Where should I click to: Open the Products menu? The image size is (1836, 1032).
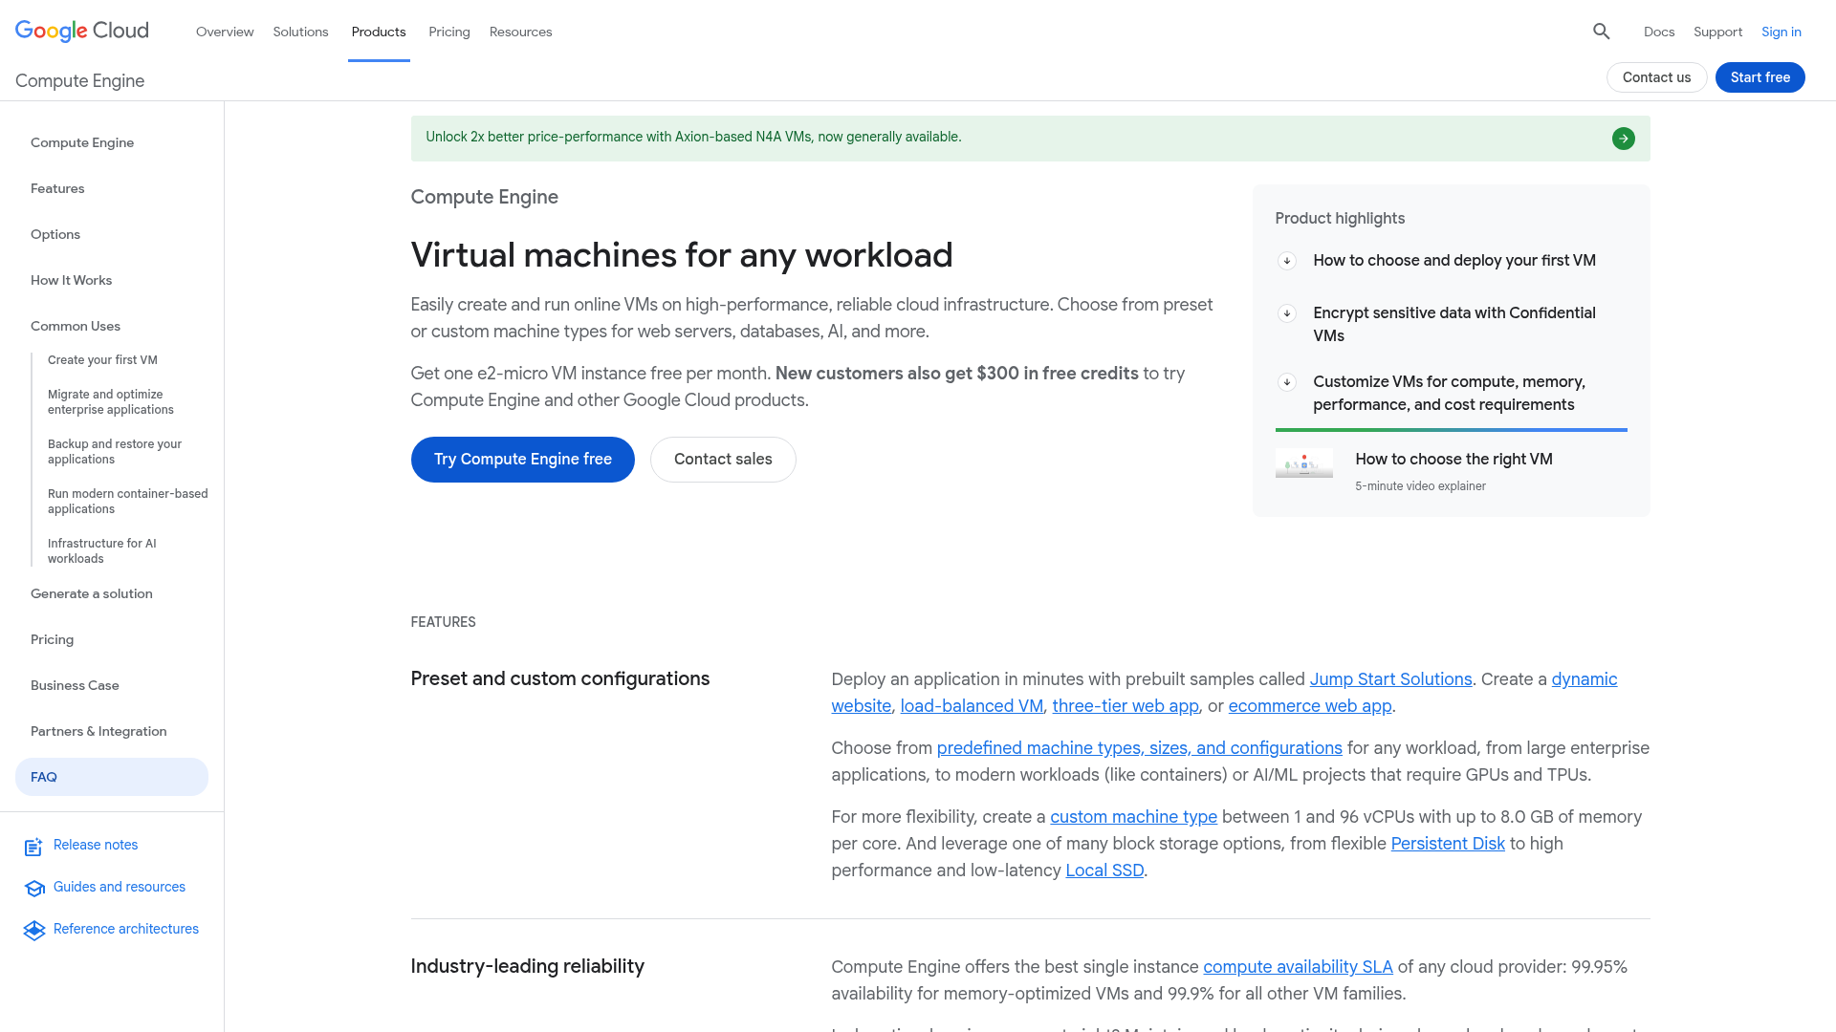379,32
